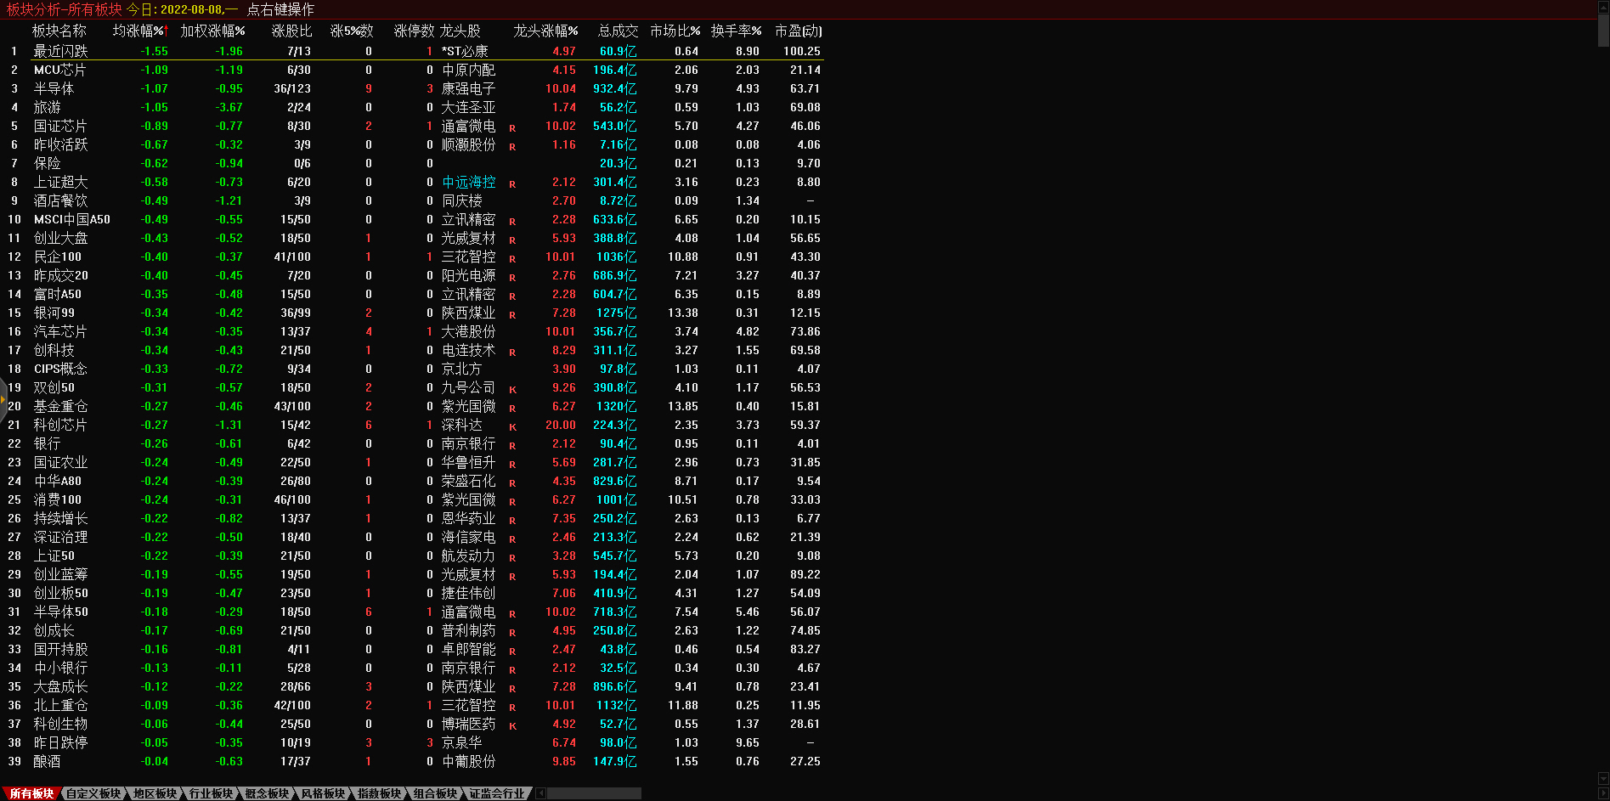Screen dimensions: 1610x801
Task: Switch to the 证监会行业 tab
Action: [x=497, y=793]
